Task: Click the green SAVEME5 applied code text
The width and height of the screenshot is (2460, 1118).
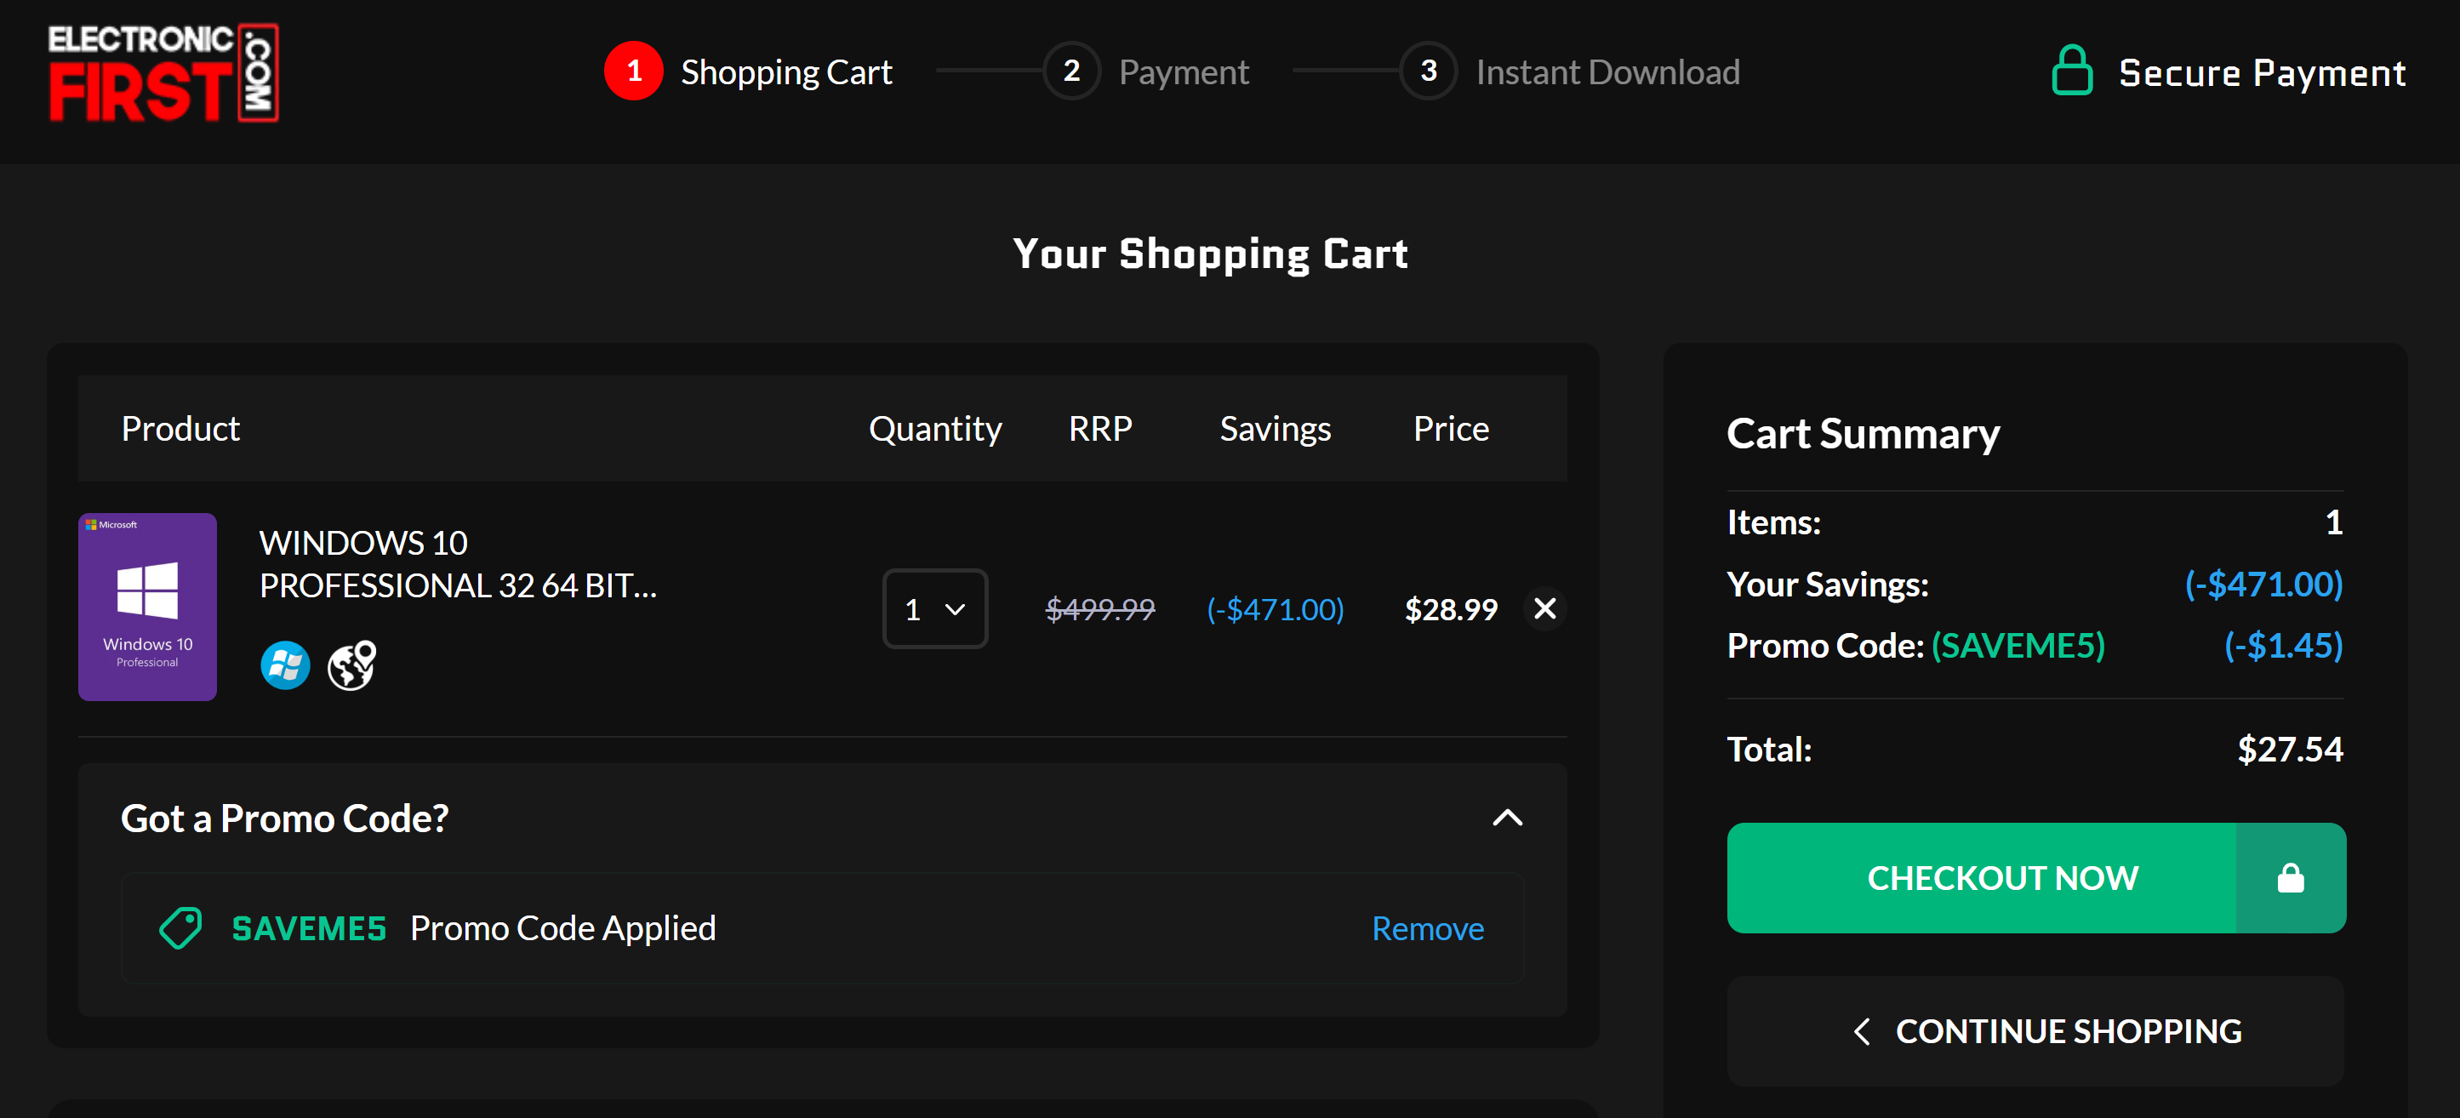Action: tap(310, 928)
